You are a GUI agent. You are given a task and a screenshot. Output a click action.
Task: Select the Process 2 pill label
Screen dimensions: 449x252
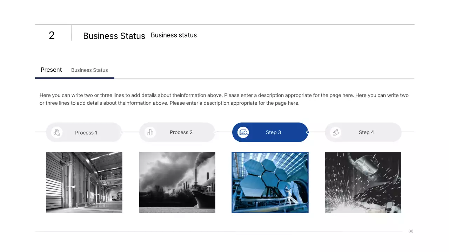(x=181, y=132)
